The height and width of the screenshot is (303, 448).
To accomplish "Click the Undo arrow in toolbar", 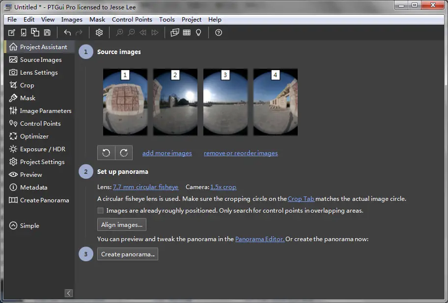I will (x=67, y=32).
